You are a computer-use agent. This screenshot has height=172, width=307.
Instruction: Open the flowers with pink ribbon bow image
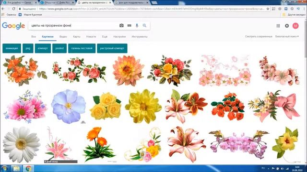point(274,106)
